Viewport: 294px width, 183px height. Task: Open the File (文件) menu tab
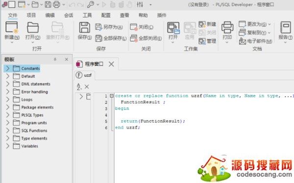coord(13,15)
